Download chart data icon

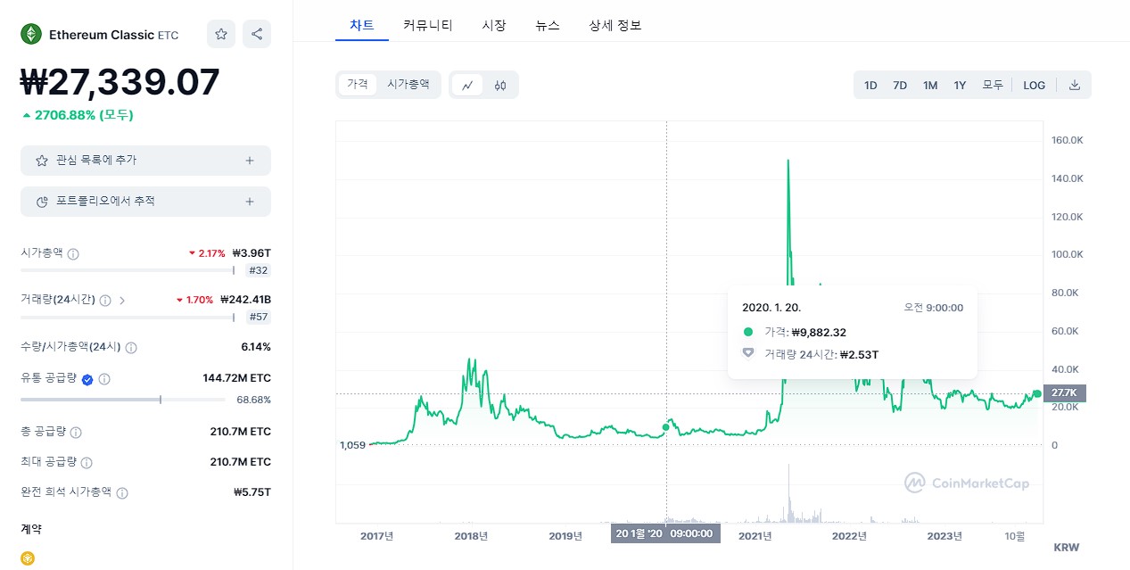click(1075, 85)
